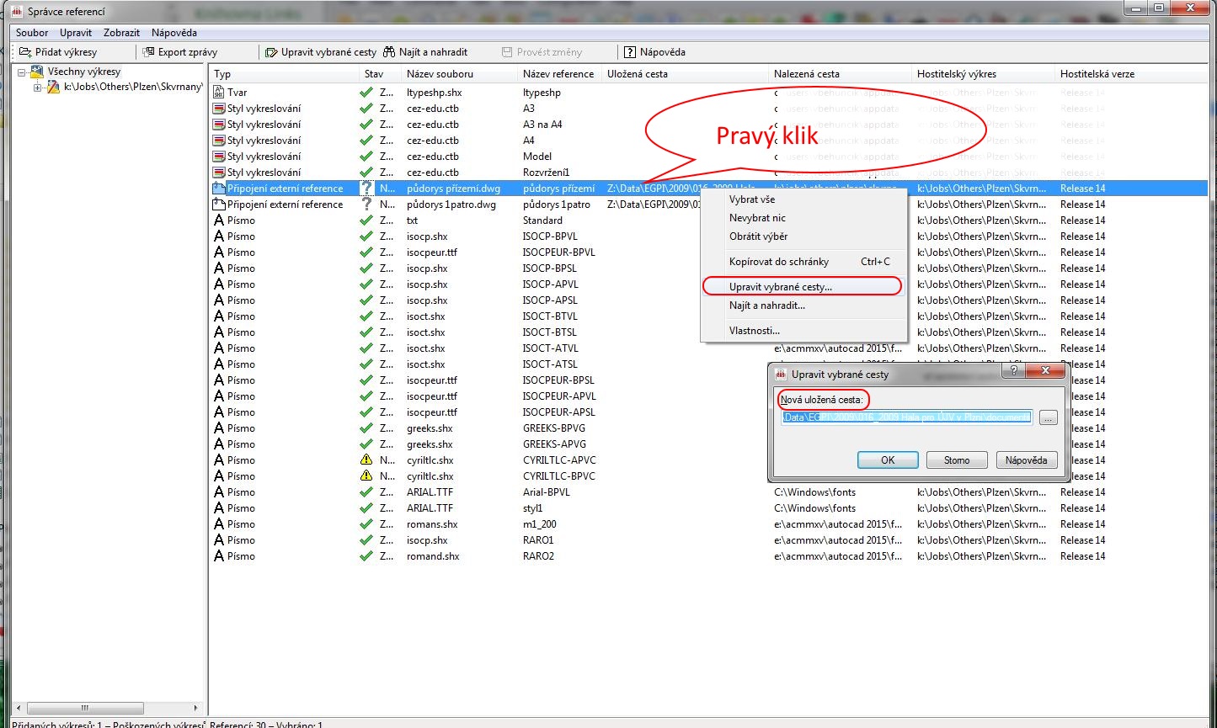
Task: Expand the k:\Jobs\Others\Plzen drawing node
Action: pyautogui.click(x=38, y=88)
